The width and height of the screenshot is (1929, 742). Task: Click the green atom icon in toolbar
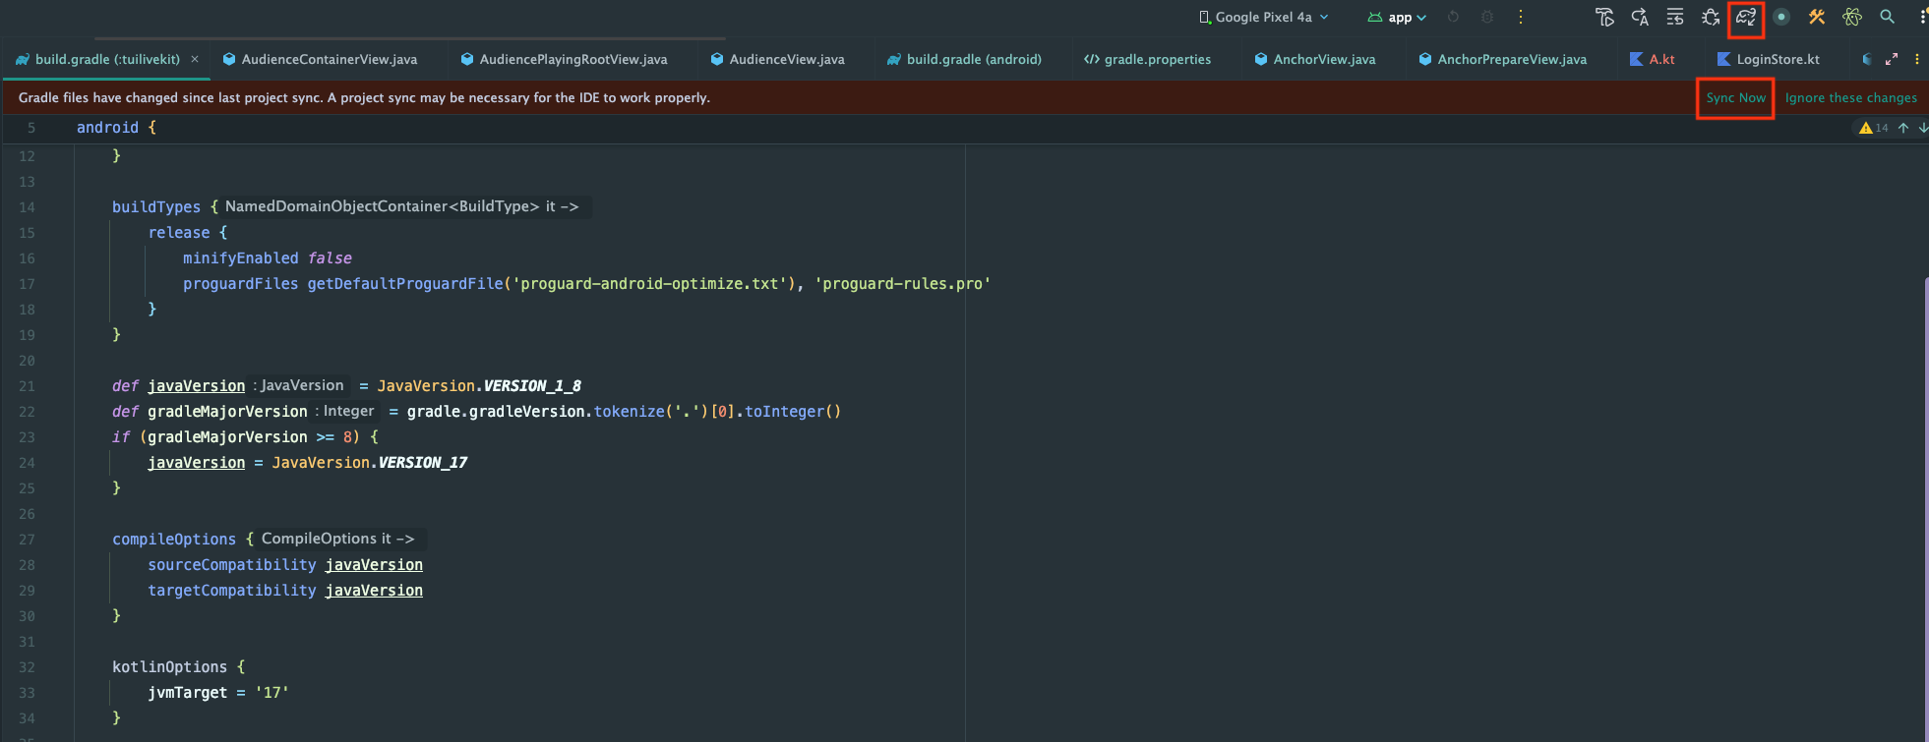coord(1851,17)
